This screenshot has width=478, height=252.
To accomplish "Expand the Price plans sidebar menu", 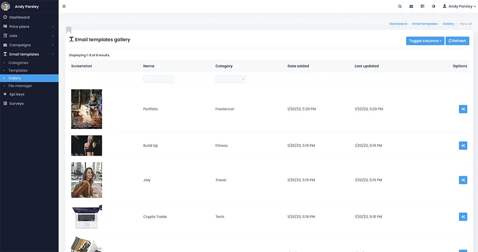I will tap(29, 26).
